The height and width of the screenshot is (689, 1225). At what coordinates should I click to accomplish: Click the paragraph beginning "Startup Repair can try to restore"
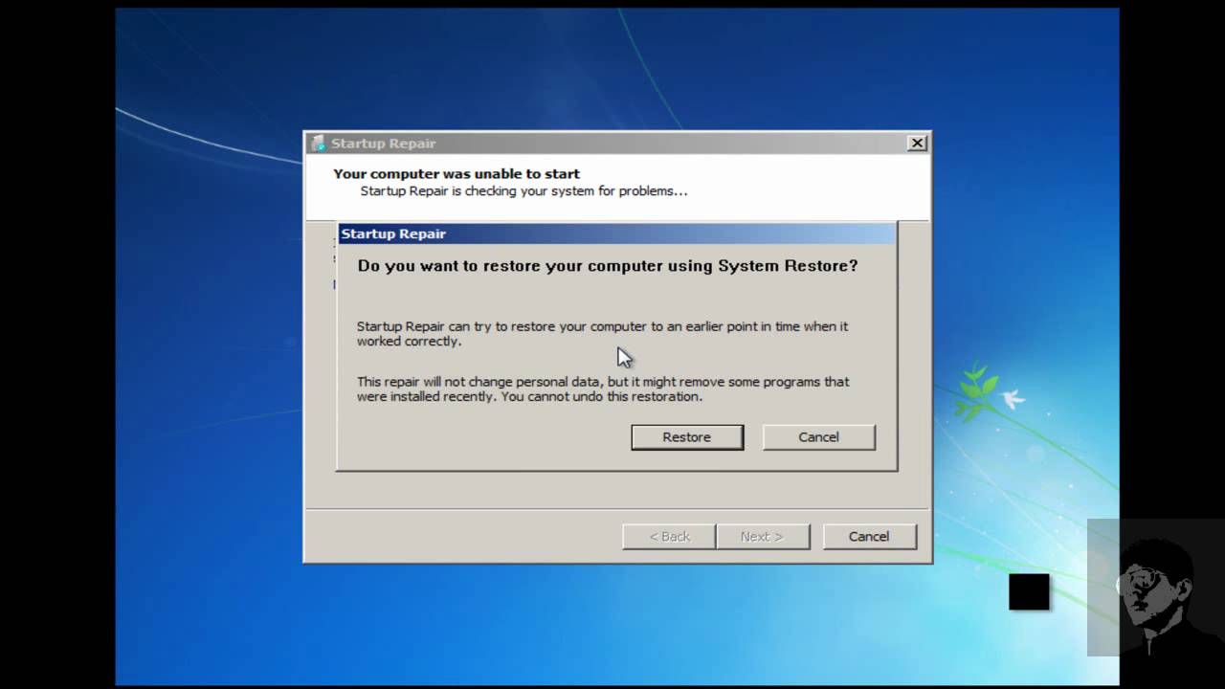pos(602,333)
